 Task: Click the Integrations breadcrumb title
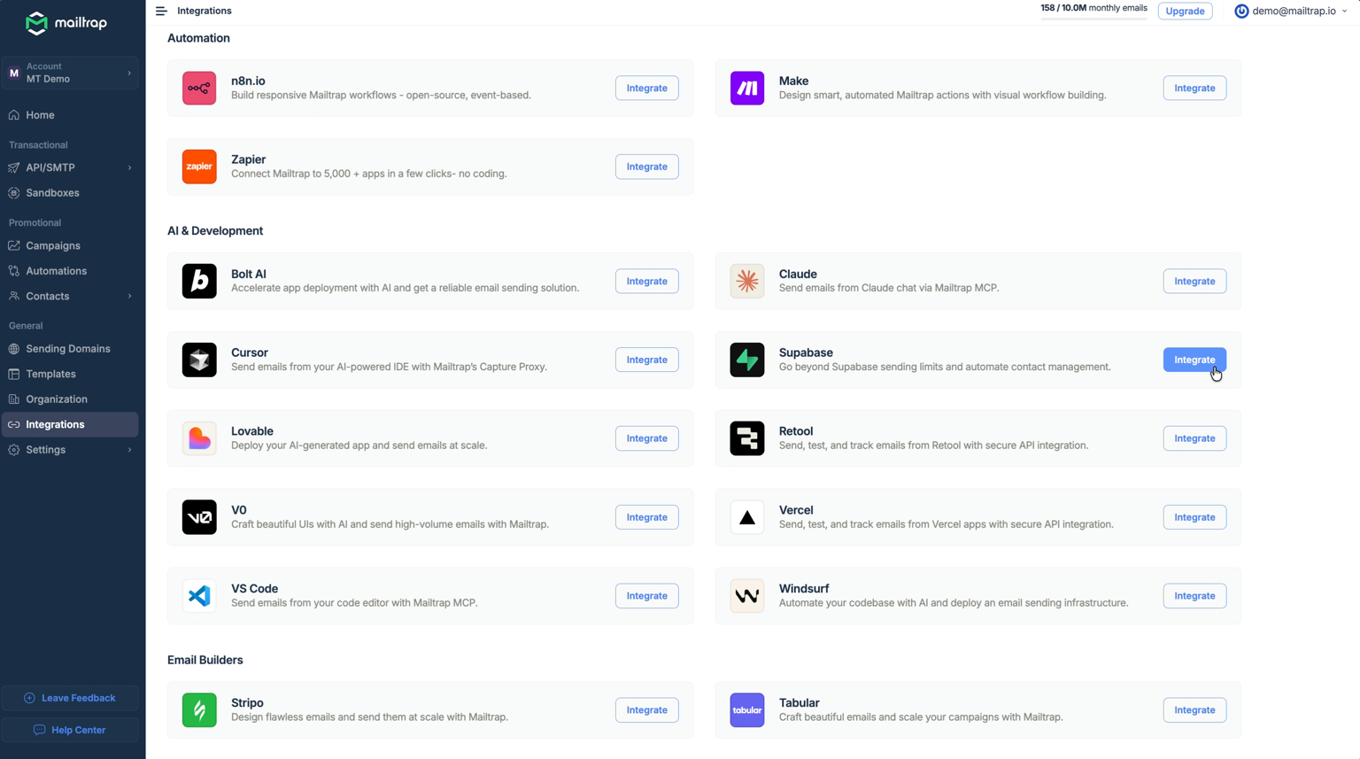[205, 11]
